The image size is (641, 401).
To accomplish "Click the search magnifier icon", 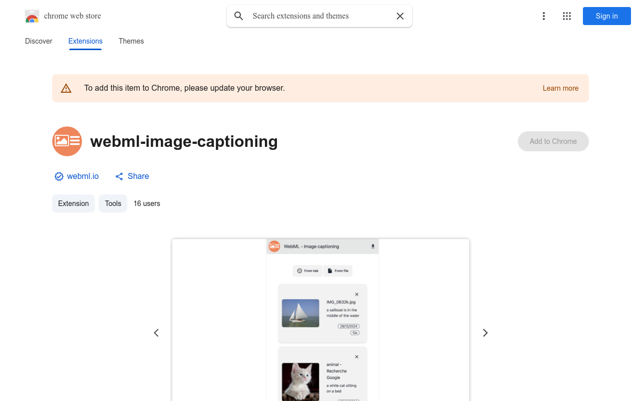I will tap(239, 16).
